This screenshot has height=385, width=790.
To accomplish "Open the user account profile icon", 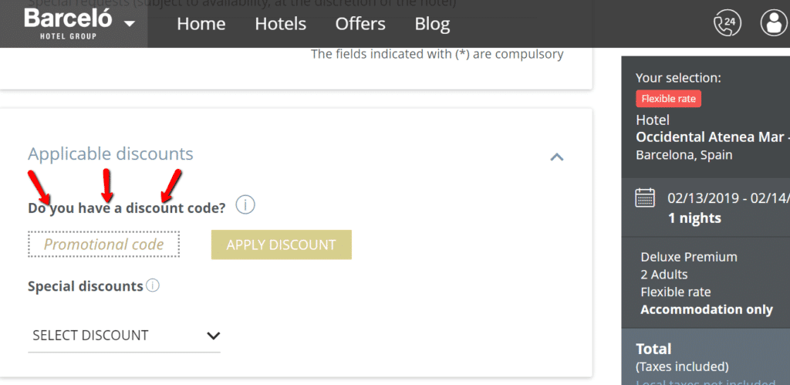I will point(774,23).
